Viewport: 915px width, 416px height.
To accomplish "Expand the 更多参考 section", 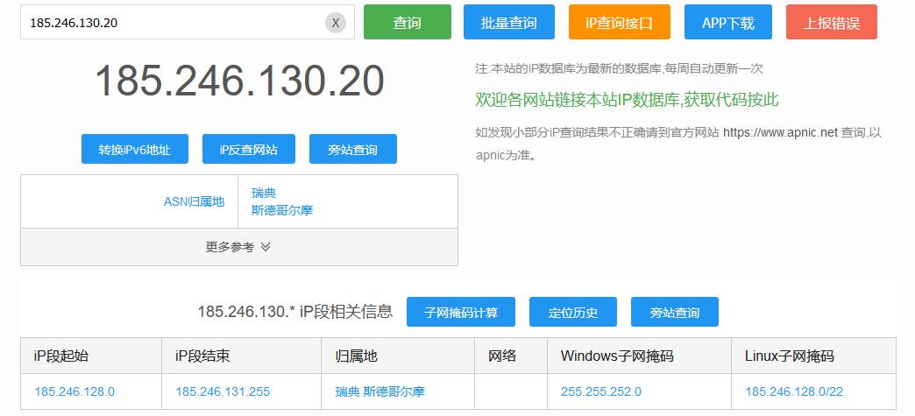I will click(238, 247).
